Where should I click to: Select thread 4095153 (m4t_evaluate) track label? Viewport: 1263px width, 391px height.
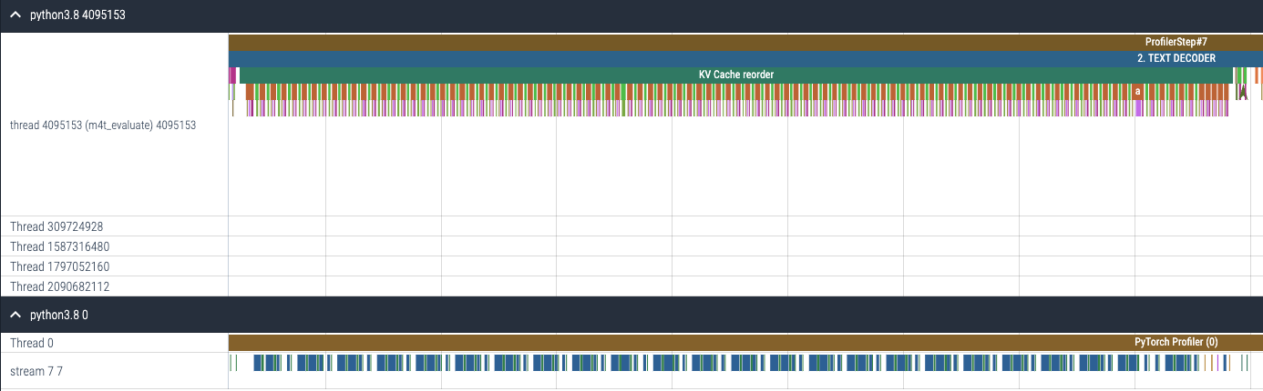pyautogui.click(x=102, y=125)
